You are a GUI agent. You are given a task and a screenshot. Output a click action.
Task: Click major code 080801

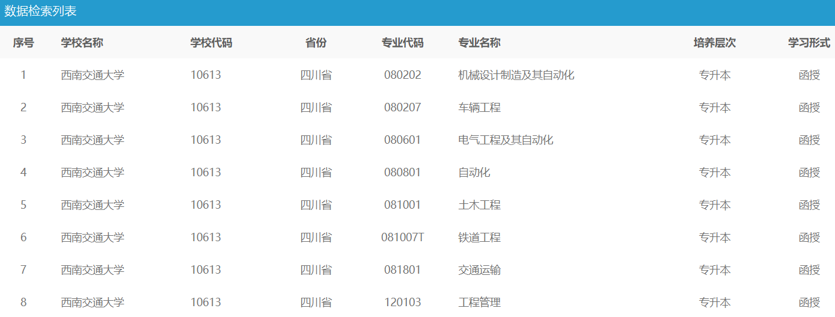pyautogui.click(x=403, y=173)
